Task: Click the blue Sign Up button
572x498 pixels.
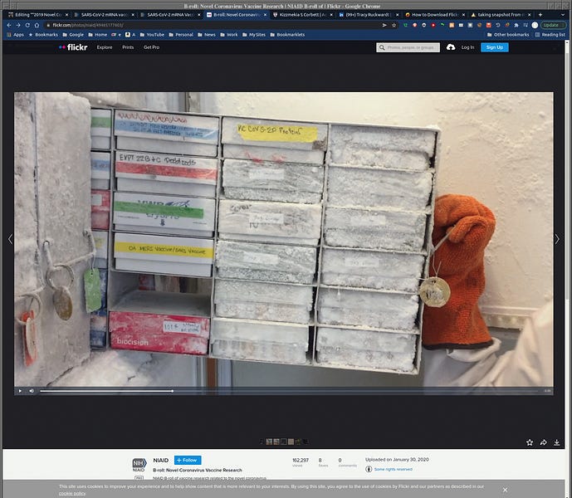Action: click(x=494, y=47)
